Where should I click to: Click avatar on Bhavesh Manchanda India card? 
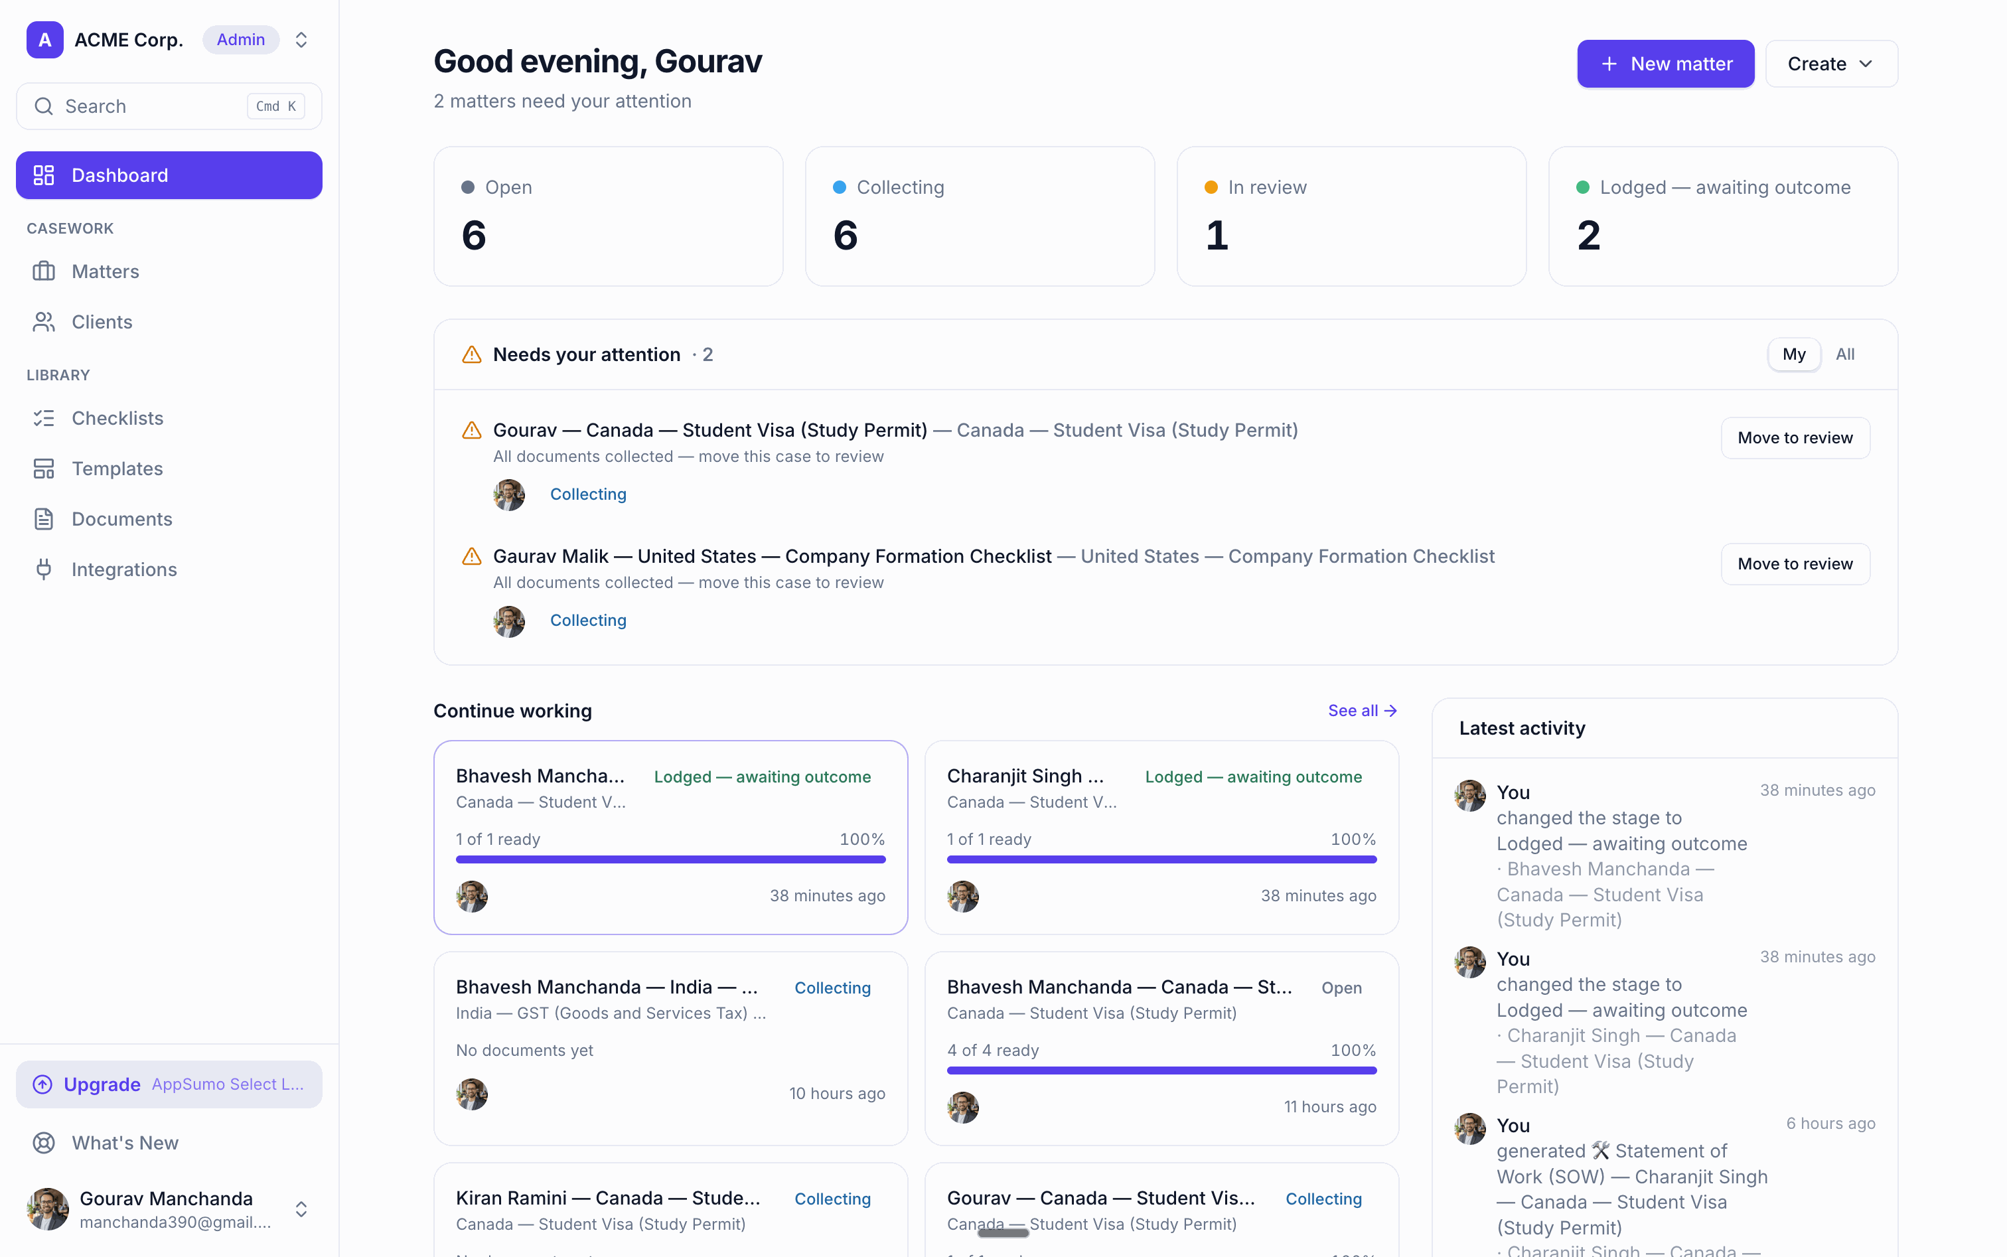click(471, 1095)
